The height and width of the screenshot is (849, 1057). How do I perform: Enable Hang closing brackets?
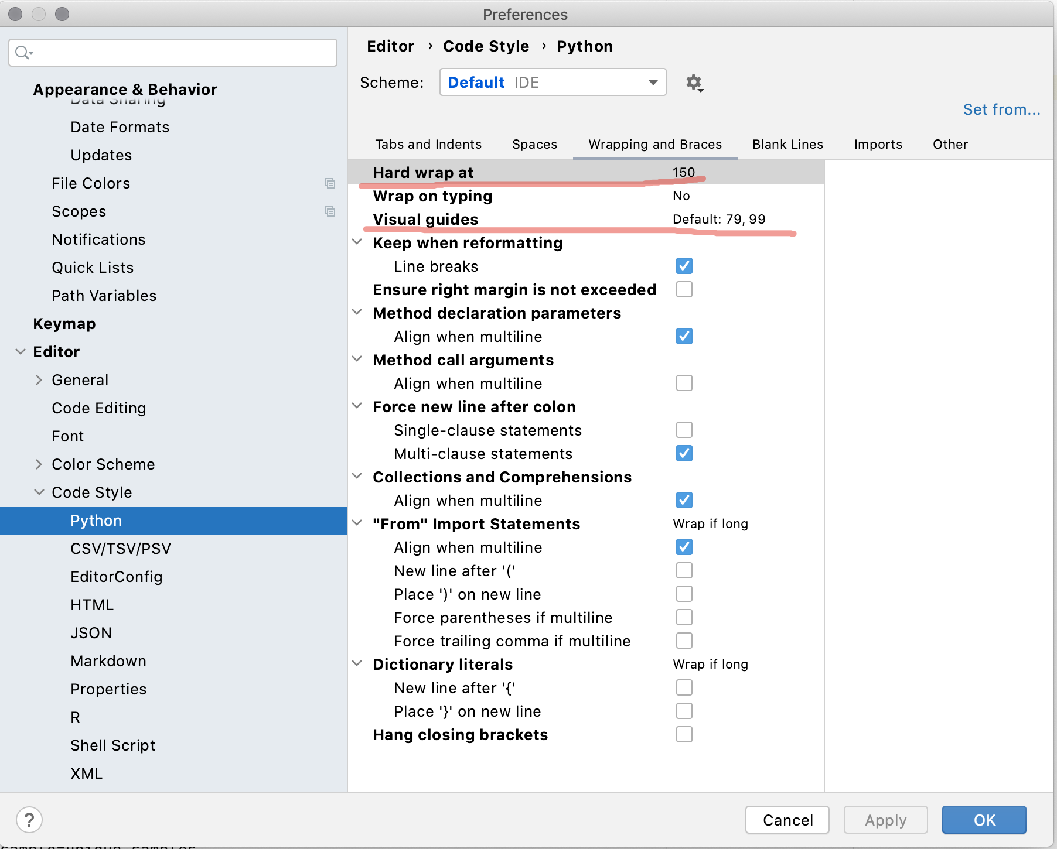pyautogui.click(x=684, y=734)
